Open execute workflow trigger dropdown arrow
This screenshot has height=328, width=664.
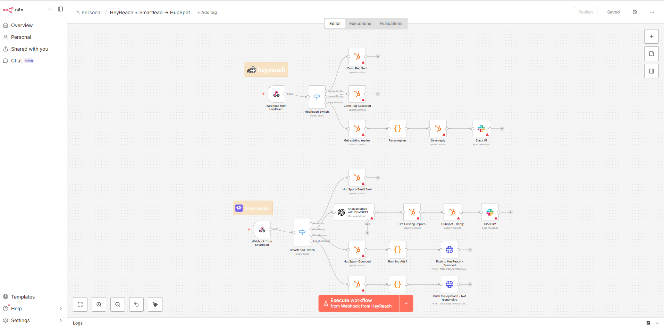pyautogui.click(x=406, y=303)
